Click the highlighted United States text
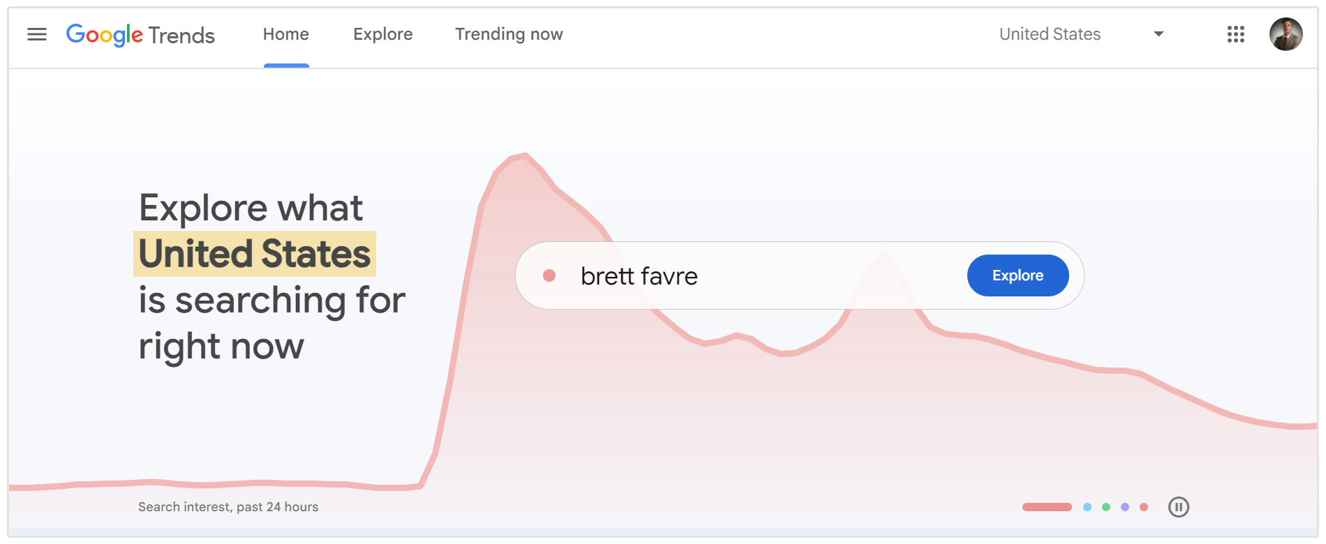 pos(254,253)
